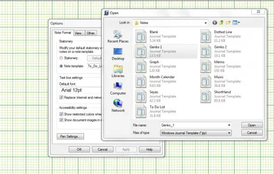Screen dimensions: 274x174
Task: Toggle Show restricted colors checkbox
Action: pyautogui.click(x=62, y=114)
